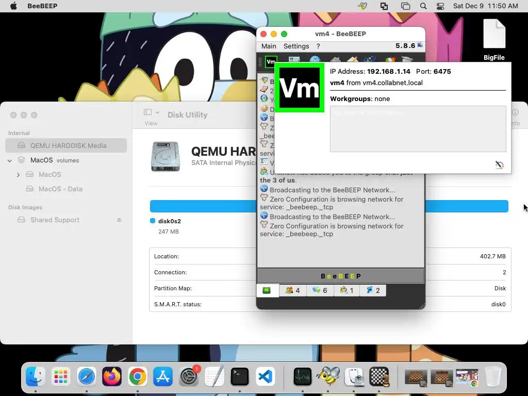Open the Apple menu
The height and width of the screenshot is (396, 528).
coord(13,6)
